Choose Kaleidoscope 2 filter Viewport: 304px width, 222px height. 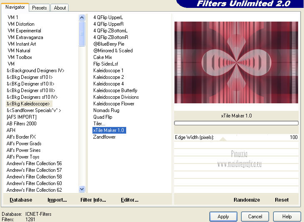coord(108,77)
